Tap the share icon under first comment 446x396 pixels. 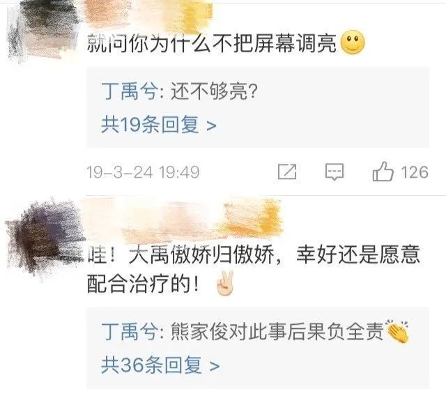pyautogui.click(x=287, y=172)
